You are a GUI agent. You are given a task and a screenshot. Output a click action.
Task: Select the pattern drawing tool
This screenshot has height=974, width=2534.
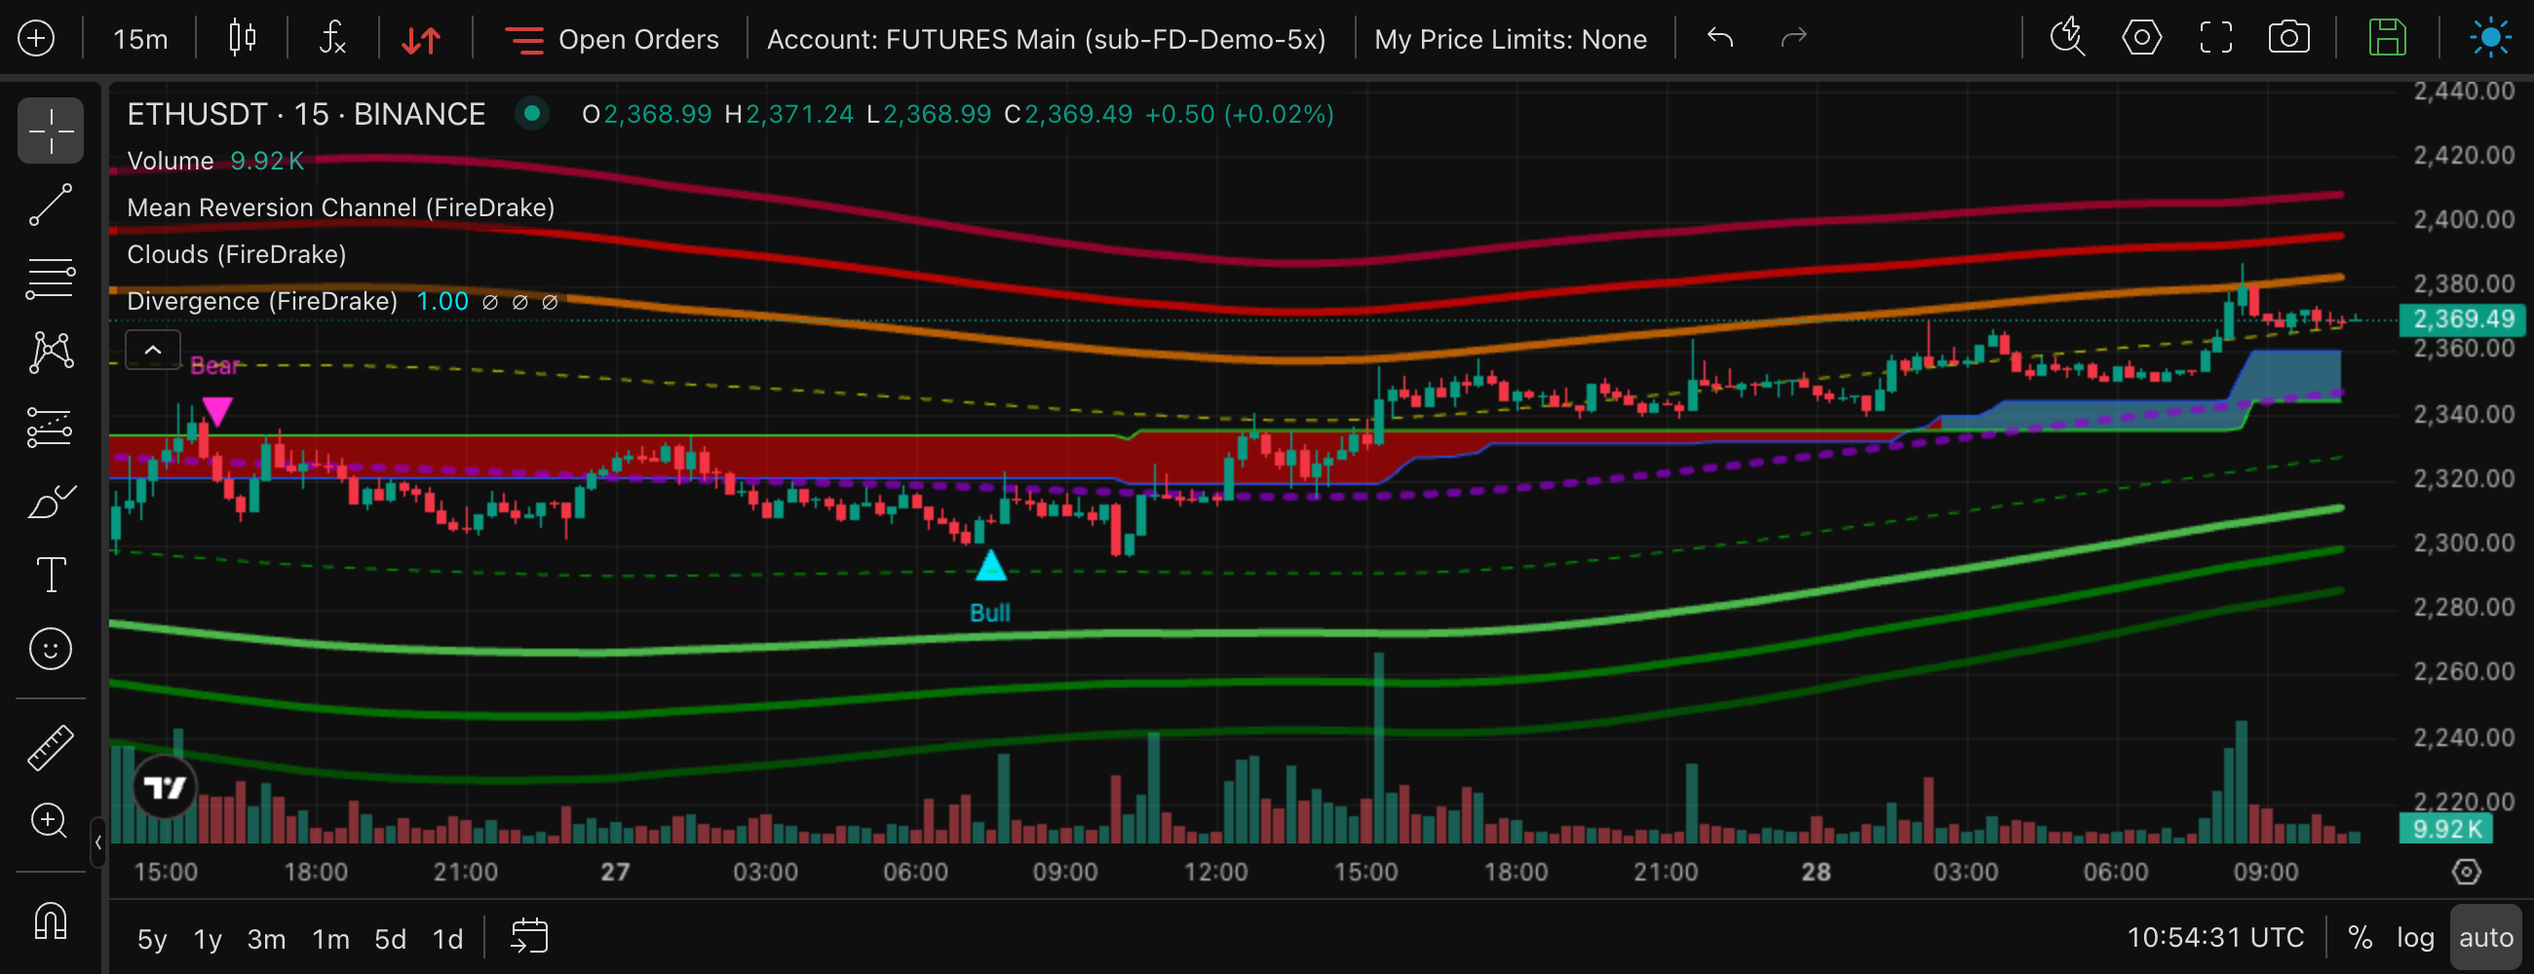[50, 352]
